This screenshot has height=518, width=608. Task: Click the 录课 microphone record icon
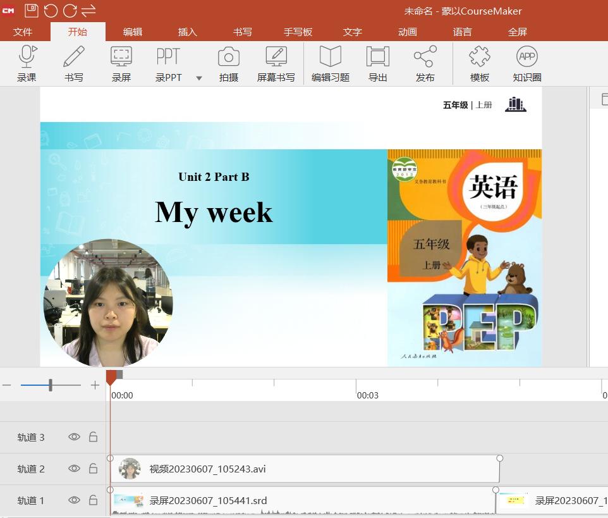[x=27, y=58]
